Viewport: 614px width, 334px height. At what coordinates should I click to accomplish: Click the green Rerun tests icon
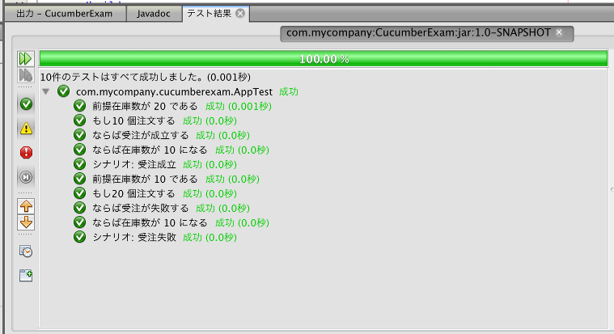coord(26,59)
